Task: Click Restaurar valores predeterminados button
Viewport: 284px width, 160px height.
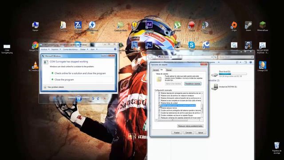Action: pos(190,126)
